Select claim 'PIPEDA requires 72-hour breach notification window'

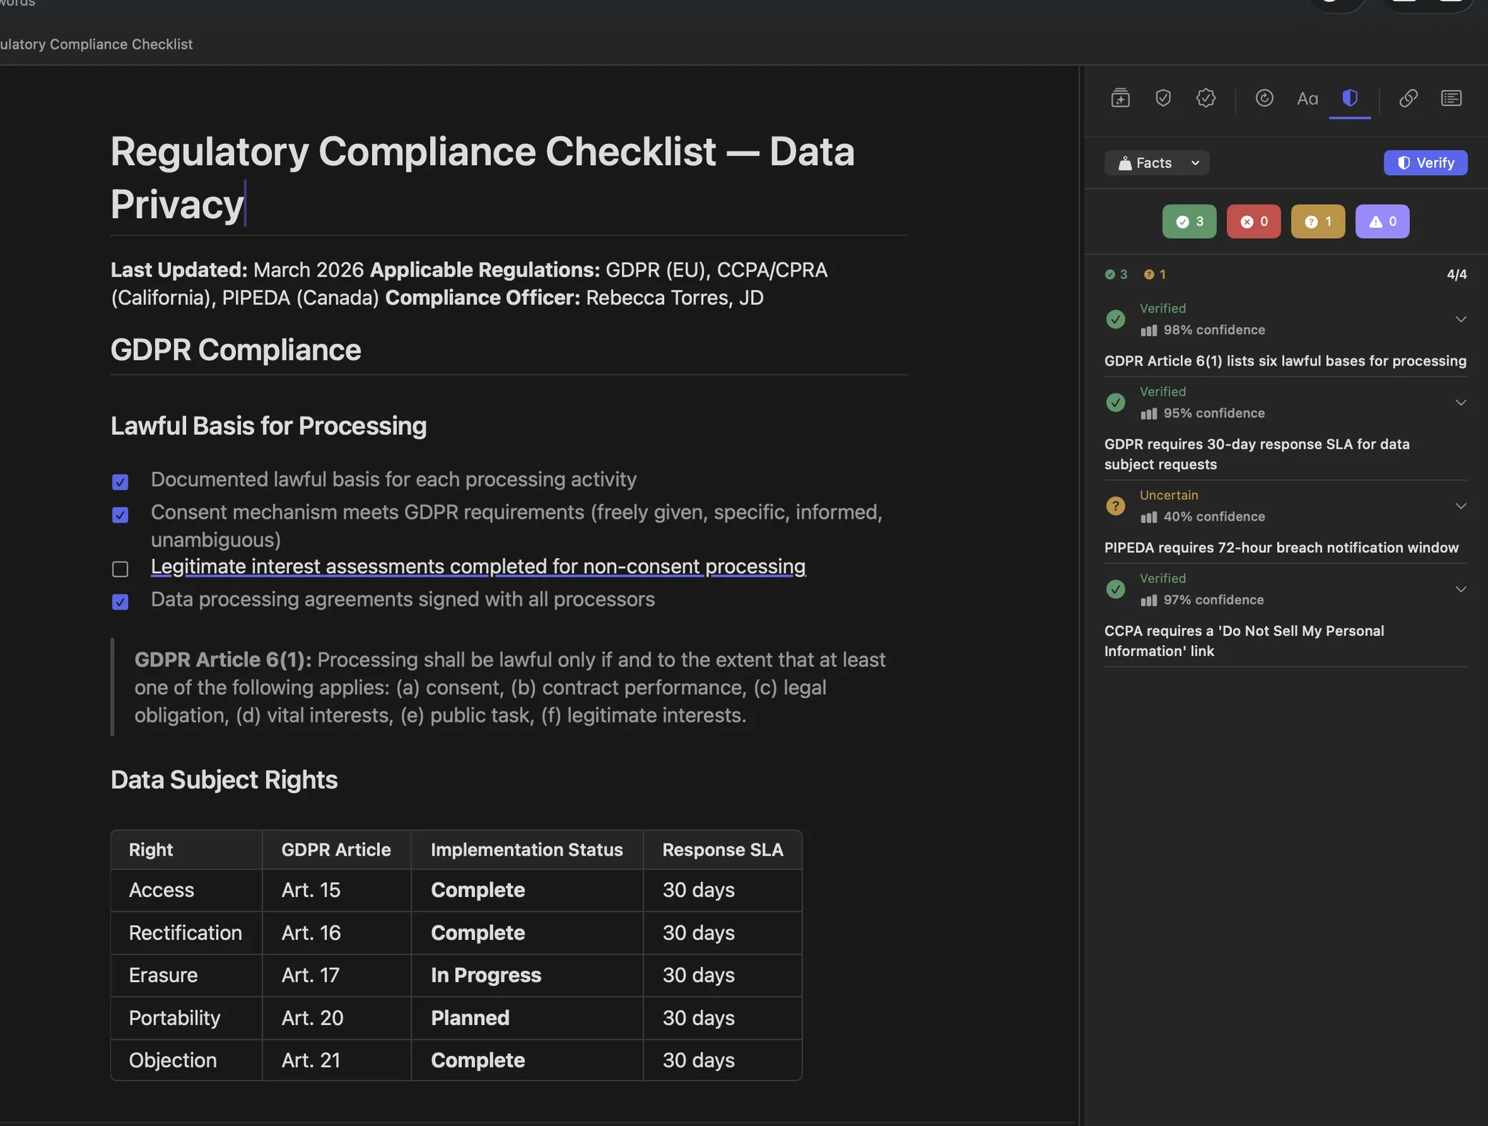point(1281,547)
